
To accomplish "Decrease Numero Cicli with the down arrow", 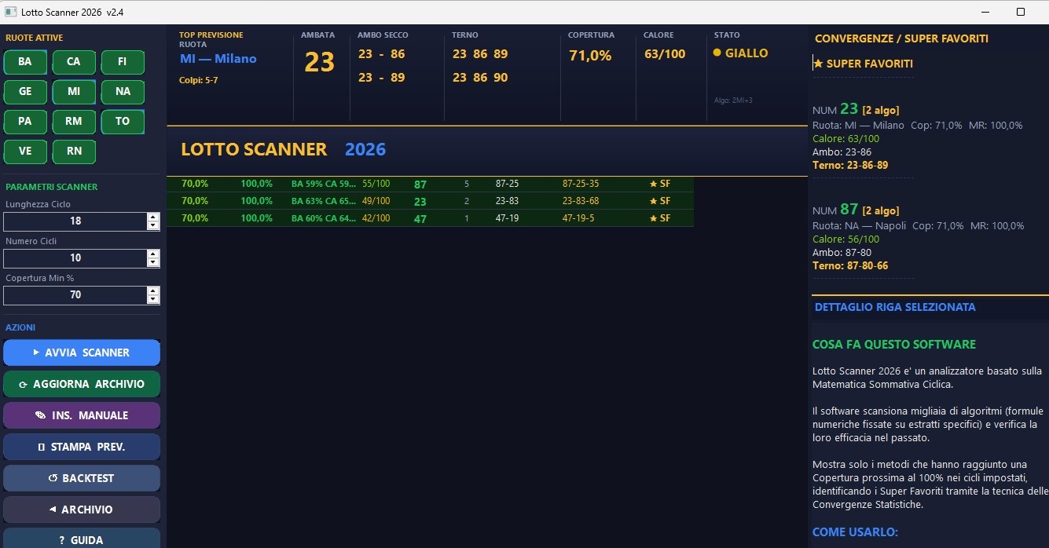I will (153, 262).
